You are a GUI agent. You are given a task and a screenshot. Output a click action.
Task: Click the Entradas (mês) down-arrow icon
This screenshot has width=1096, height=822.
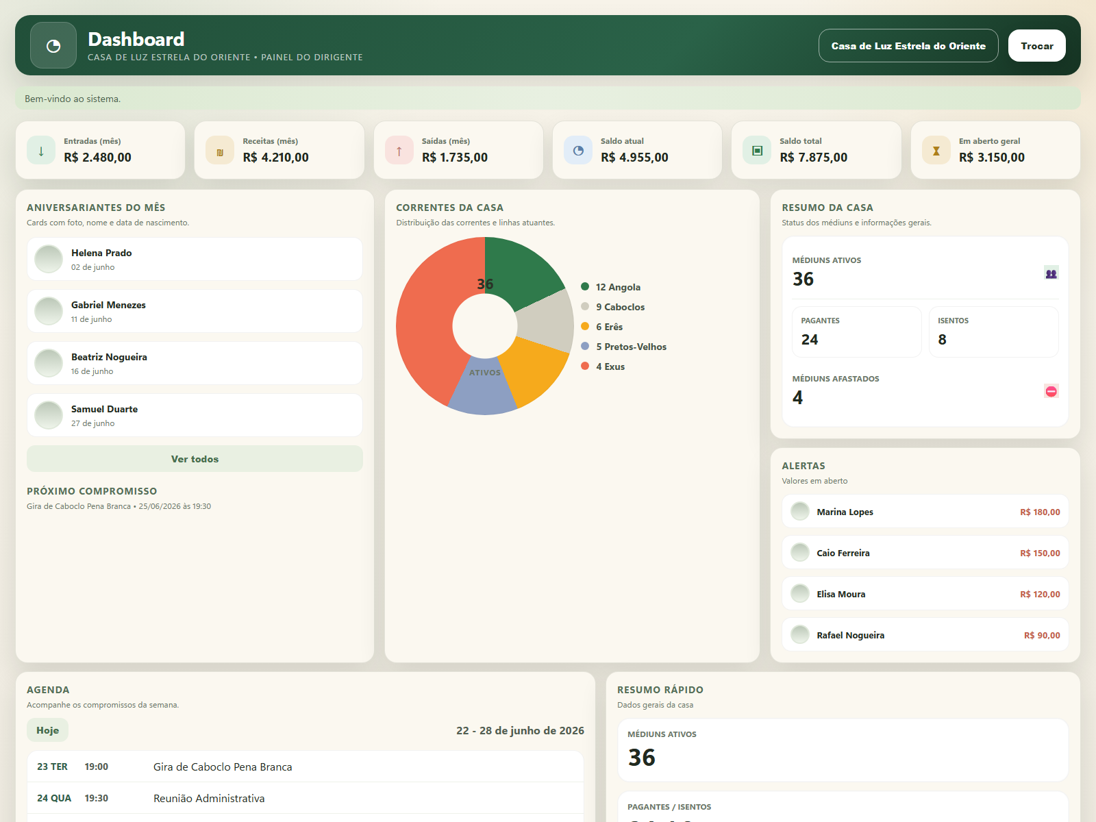pyautogui.click(x=41, y=151)
